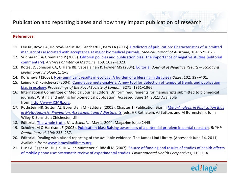Click 'The James Lind Library' text
Viewport: 238px width, 184px height.
coord(153,138)
